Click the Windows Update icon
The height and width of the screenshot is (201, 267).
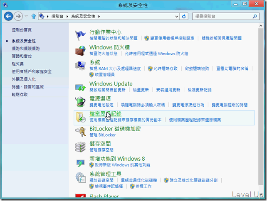coord(80,87)
